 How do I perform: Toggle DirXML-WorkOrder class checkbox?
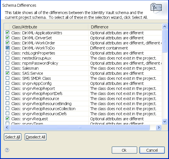(x=7, y=43)
